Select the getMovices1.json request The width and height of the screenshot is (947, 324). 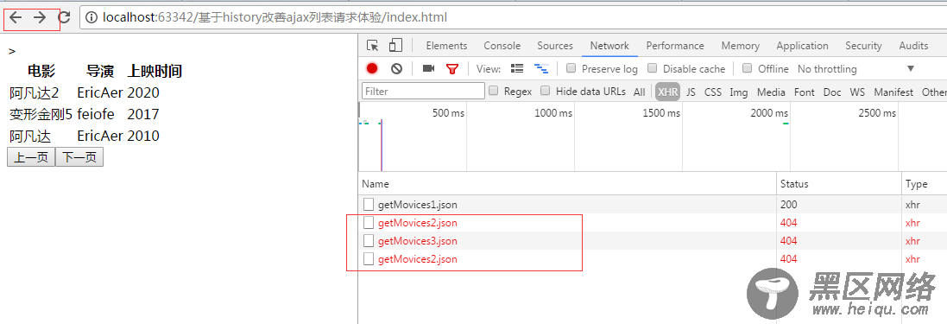(x=417, y=205)
